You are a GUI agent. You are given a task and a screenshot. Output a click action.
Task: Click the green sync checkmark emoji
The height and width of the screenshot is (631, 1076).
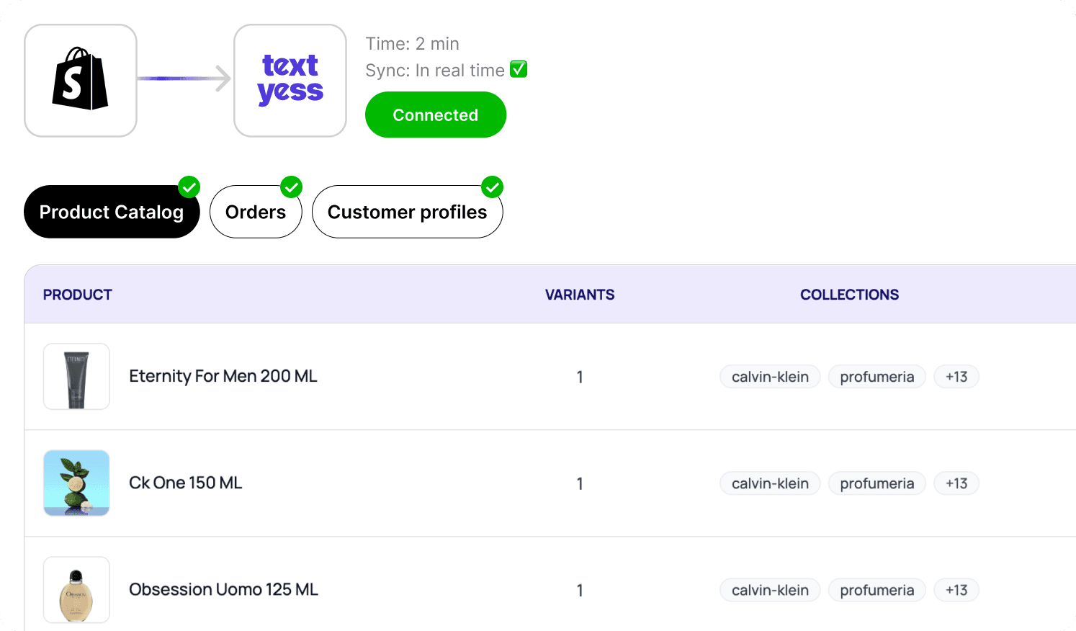point(519,69)
